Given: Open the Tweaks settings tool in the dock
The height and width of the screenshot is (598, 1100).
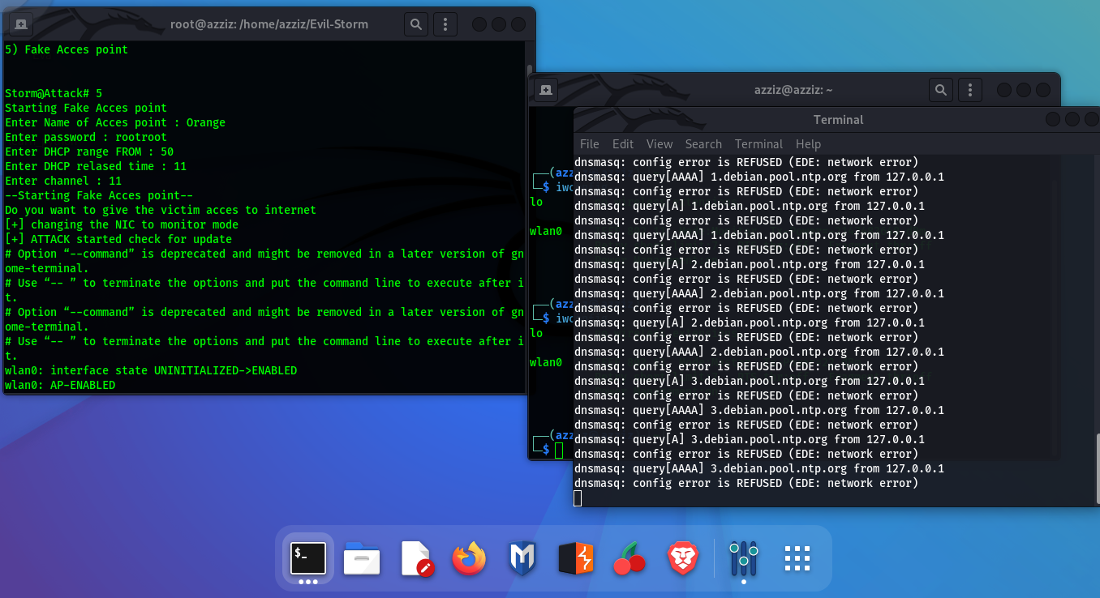Looking at the screenshot, I should tap(744, 558).
